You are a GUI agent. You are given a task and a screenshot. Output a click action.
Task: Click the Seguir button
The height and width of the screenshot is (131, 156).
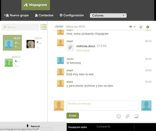[x=34, y=126]
